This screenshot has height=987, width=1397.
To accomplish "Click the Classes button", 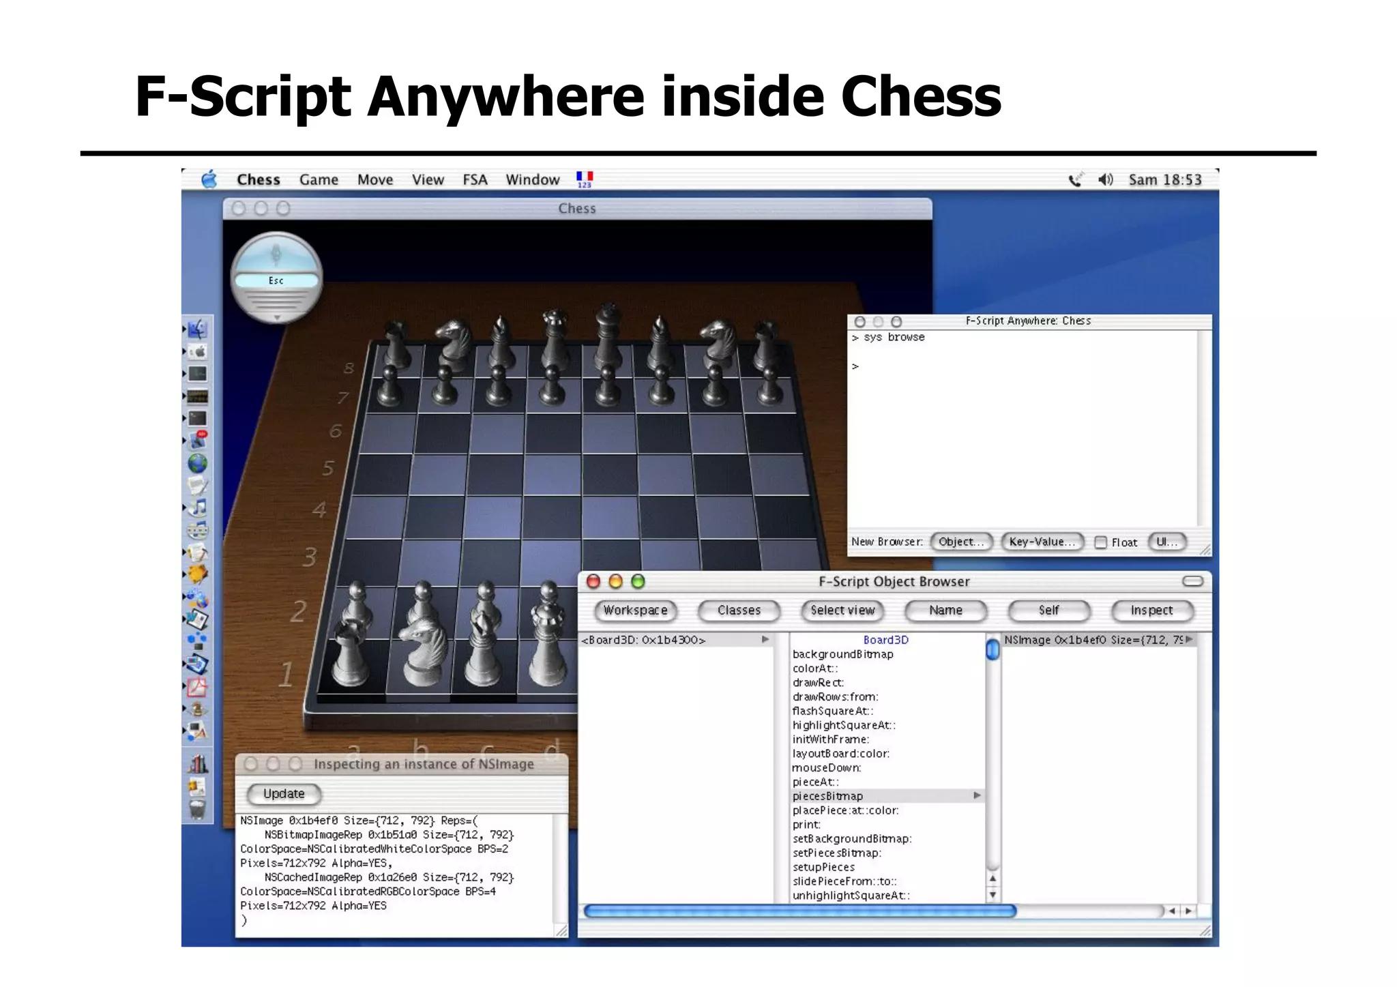I will (739, 610).
